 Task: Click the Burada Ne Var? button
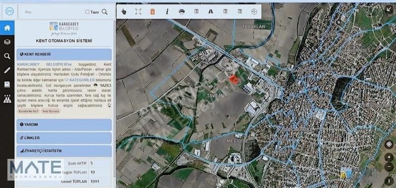coord(28,111)
